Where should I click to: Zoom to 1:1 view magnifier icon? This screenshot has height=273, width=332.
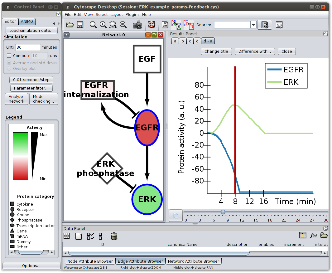point(123,25)
